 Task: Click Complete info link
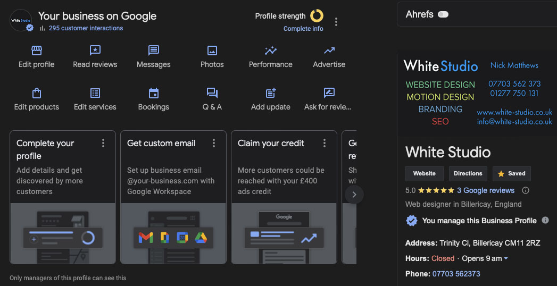(x=303, y=29)
